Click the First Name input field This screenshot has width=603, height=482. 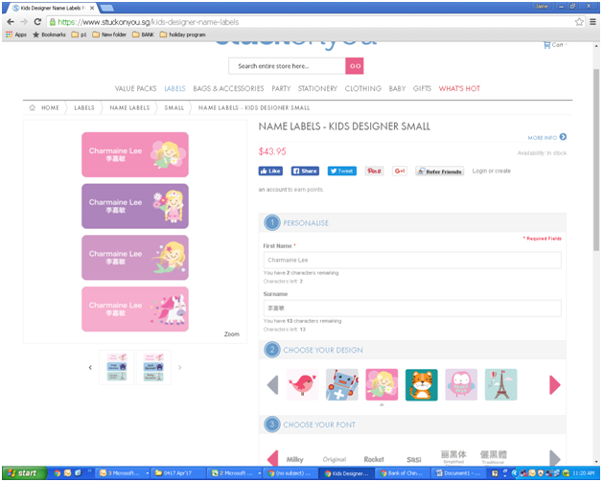click(412, 261)
